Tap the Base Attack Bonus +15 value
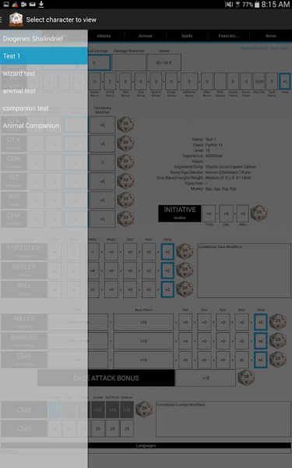Image resolution: width=292 pixels, height=468 pixels. click(x=206, y=378)
